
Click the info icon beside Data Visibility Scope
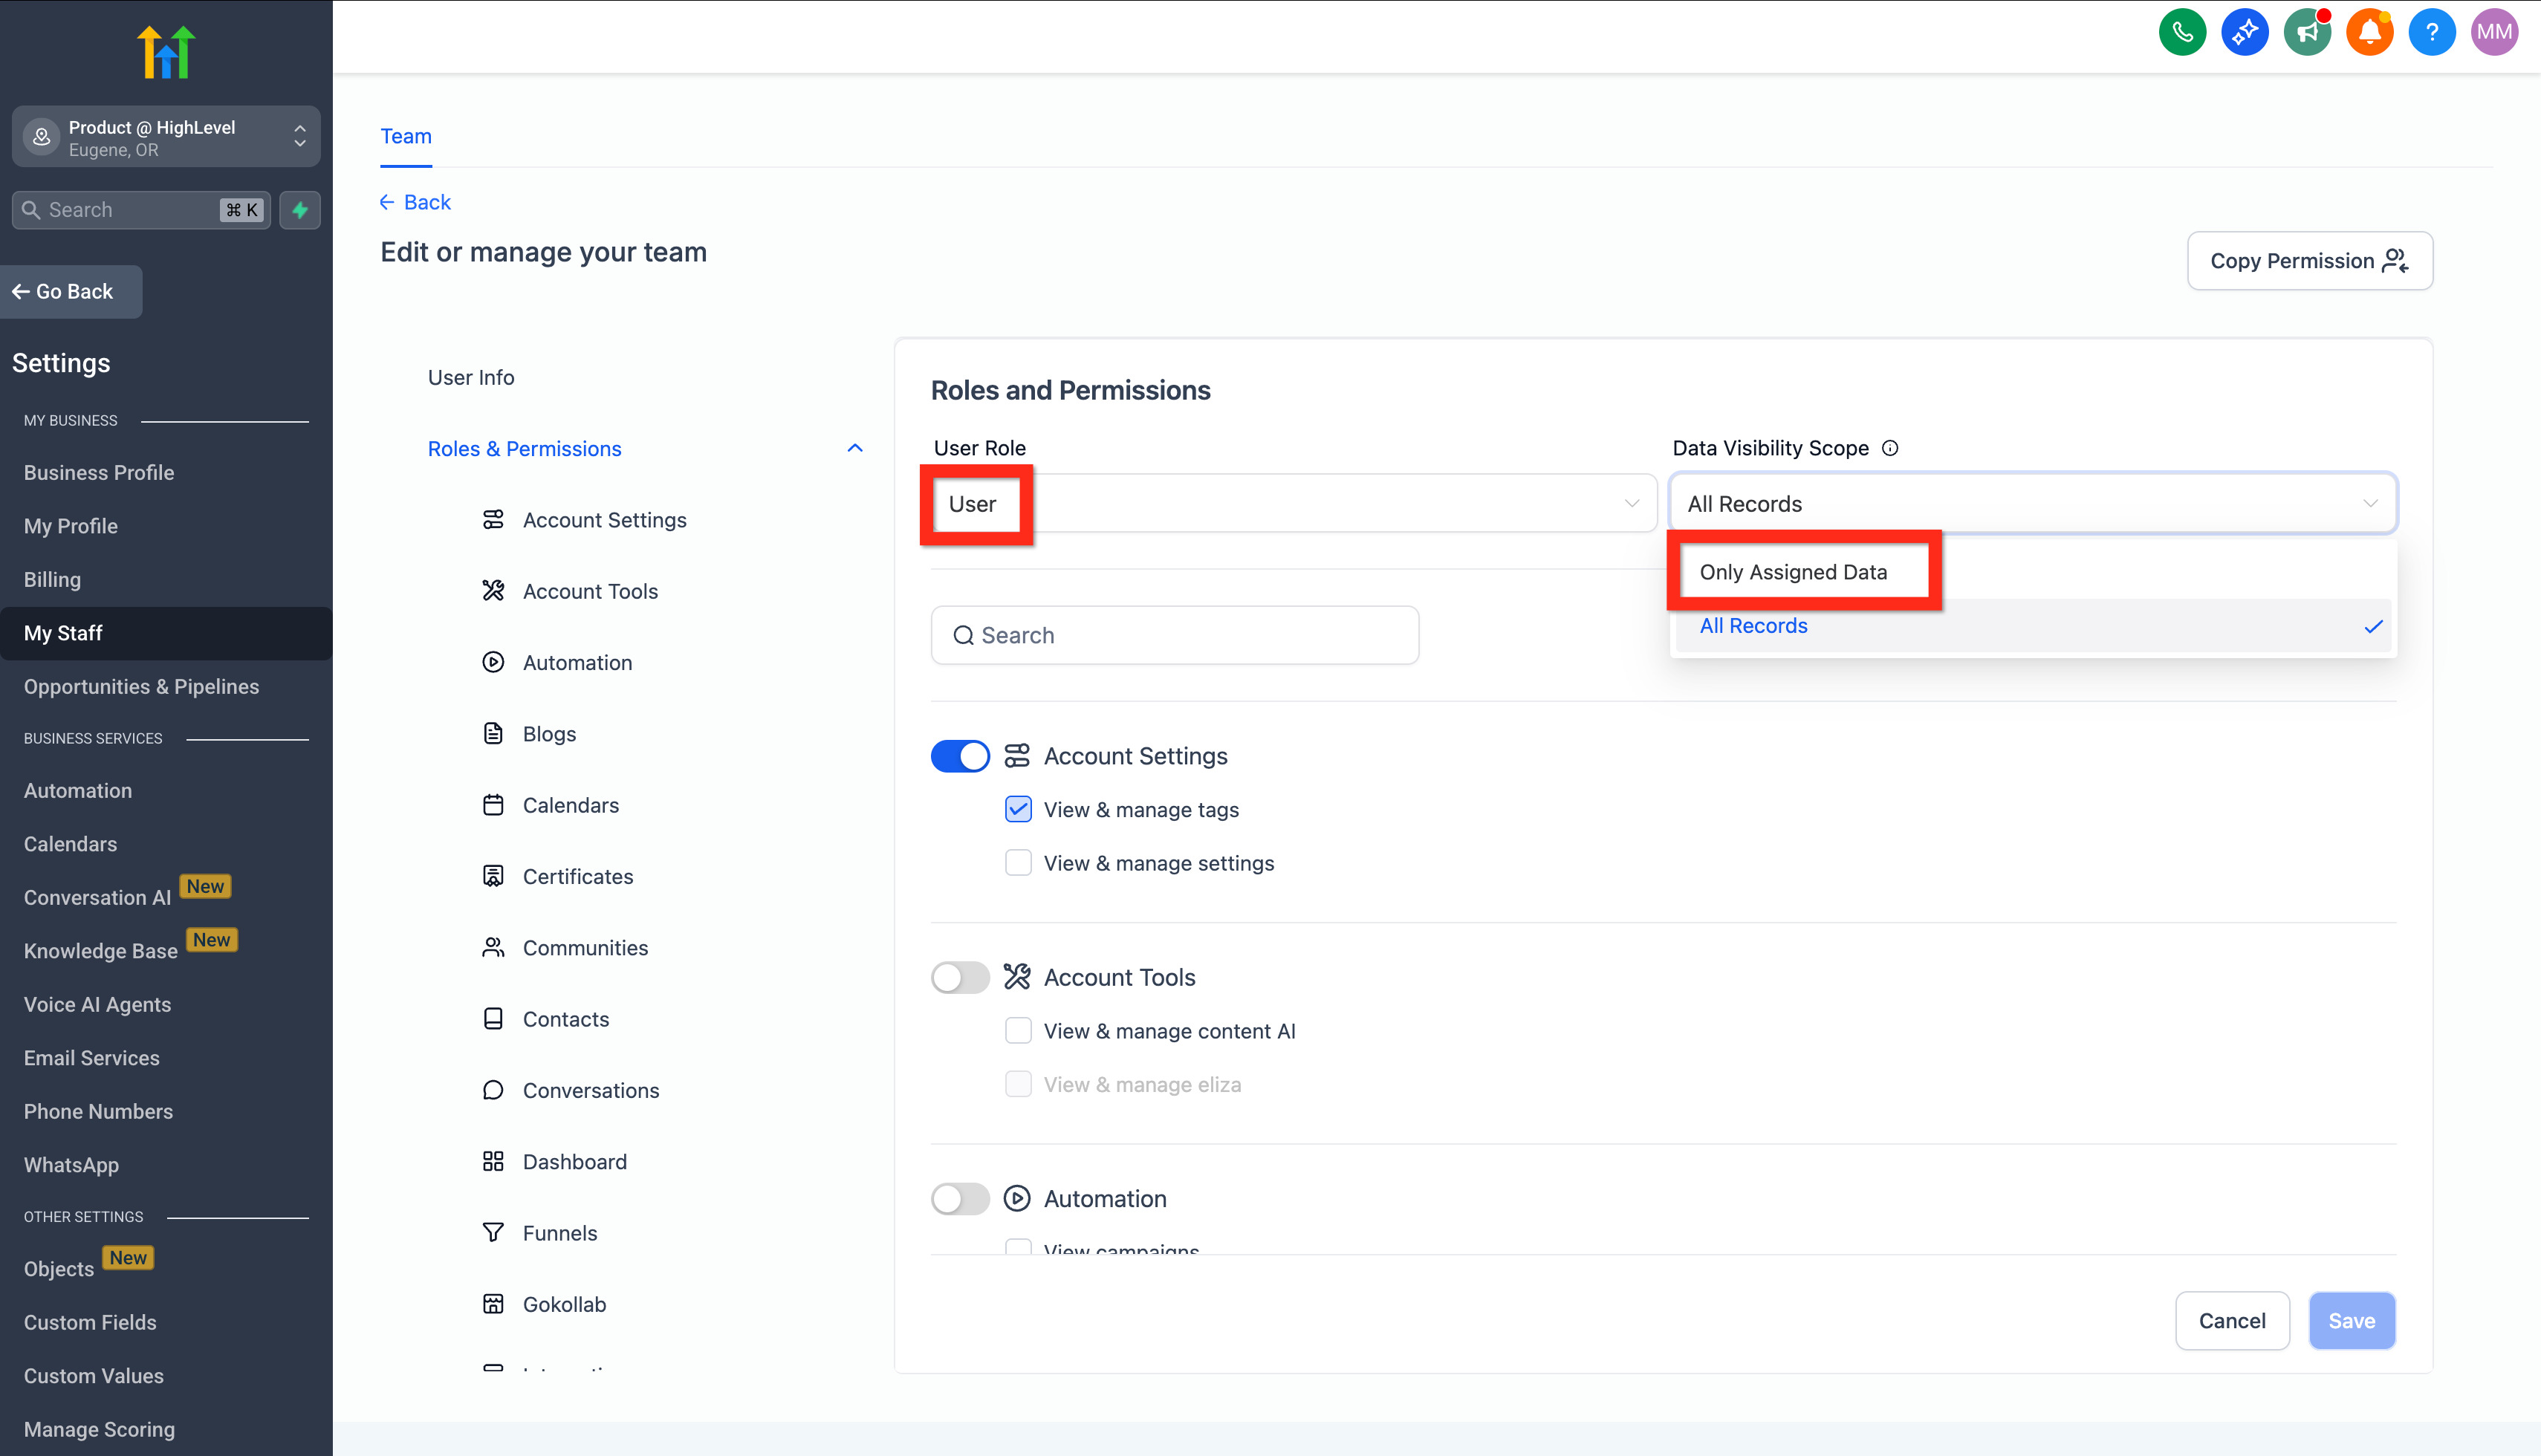(1890, 448)
